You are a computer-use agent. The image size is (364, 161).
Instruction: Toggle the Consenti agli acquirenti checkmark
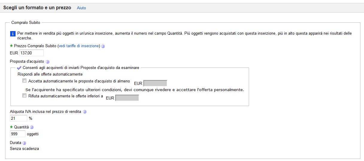pos(19,68)
